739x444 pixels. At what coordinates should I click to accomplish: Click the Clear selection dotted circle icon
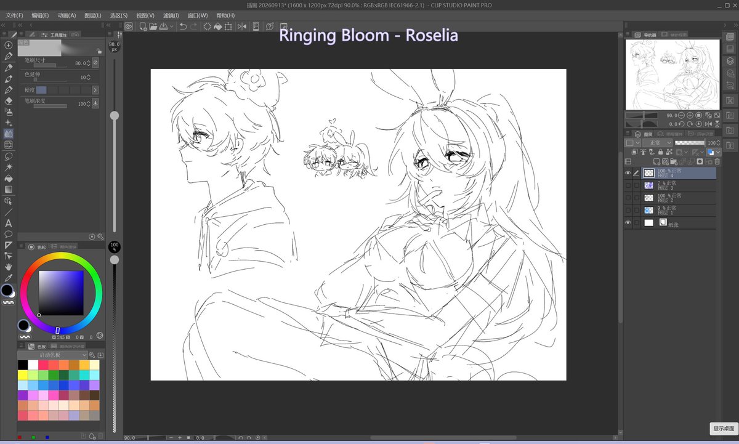[208, 26]
